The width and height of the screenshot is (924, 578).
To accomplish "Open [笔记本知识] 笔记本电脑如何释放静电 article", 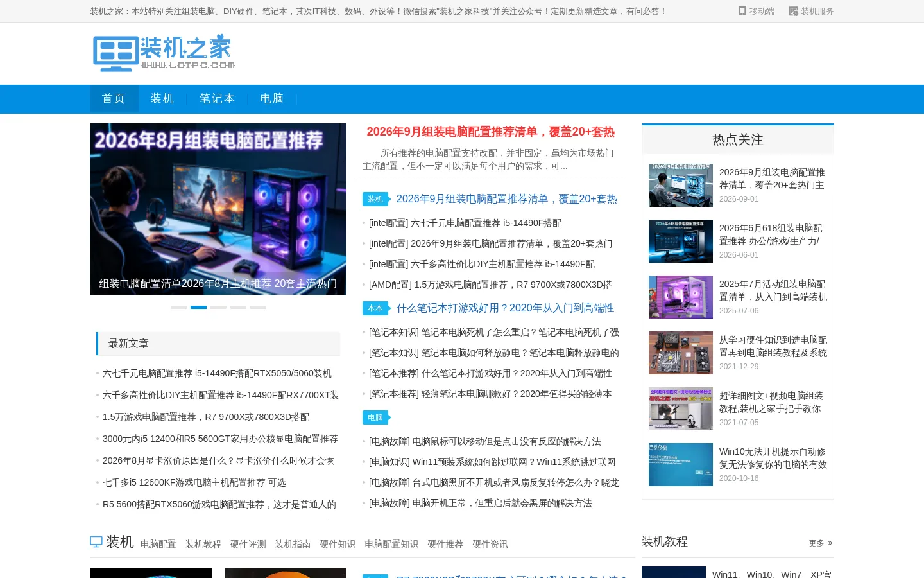I will pos(494,353).
